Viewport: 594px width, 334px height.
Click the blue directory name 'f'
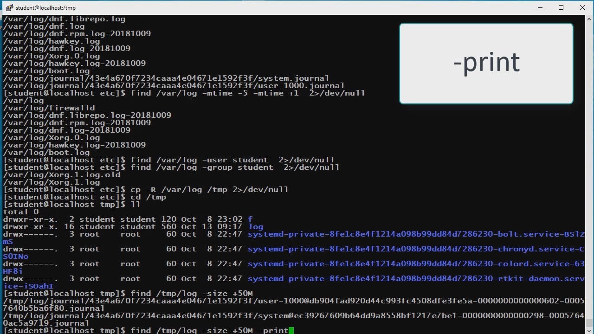(x=251, y=219)
